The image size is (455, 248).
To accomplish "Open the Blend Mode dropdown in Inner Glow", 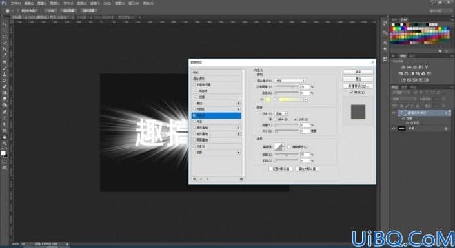I will pyautogui.click(x=290, y=81).
